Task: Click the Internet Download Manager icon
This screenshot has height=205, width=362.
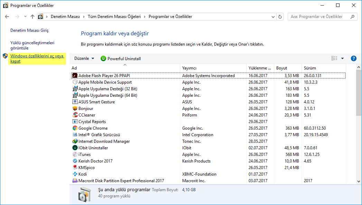Action: (x=75, y=141)
